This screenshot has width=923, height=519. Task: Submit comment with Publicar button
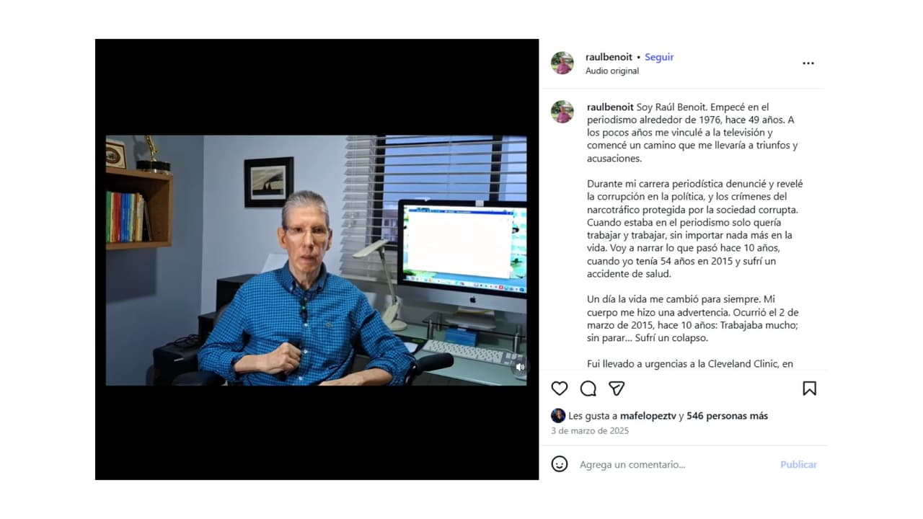pyautogui.click(x=798, y=465)
